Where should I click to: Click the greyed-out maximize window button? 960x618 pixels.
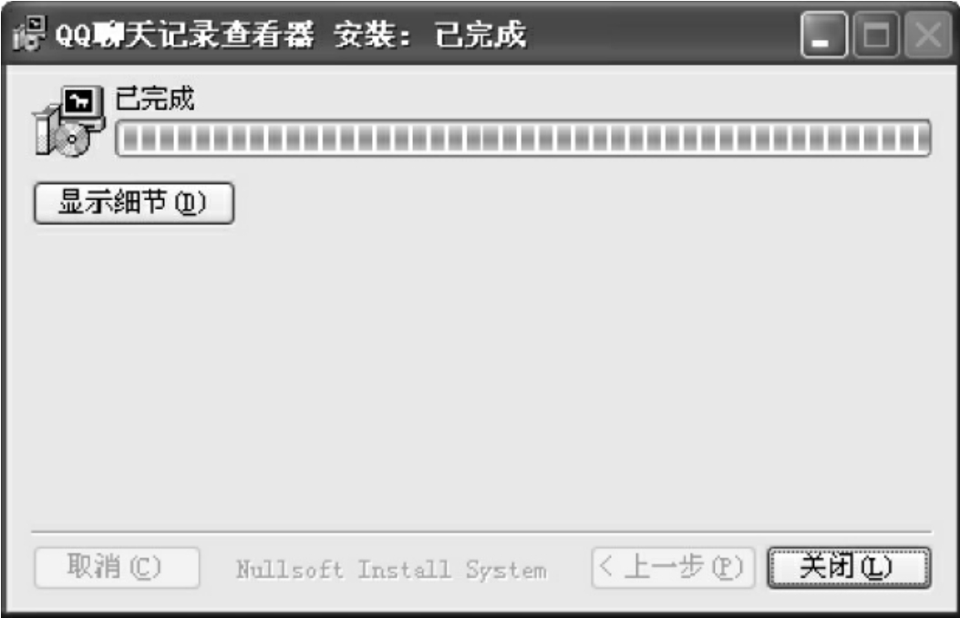click(x=875, y=36)
